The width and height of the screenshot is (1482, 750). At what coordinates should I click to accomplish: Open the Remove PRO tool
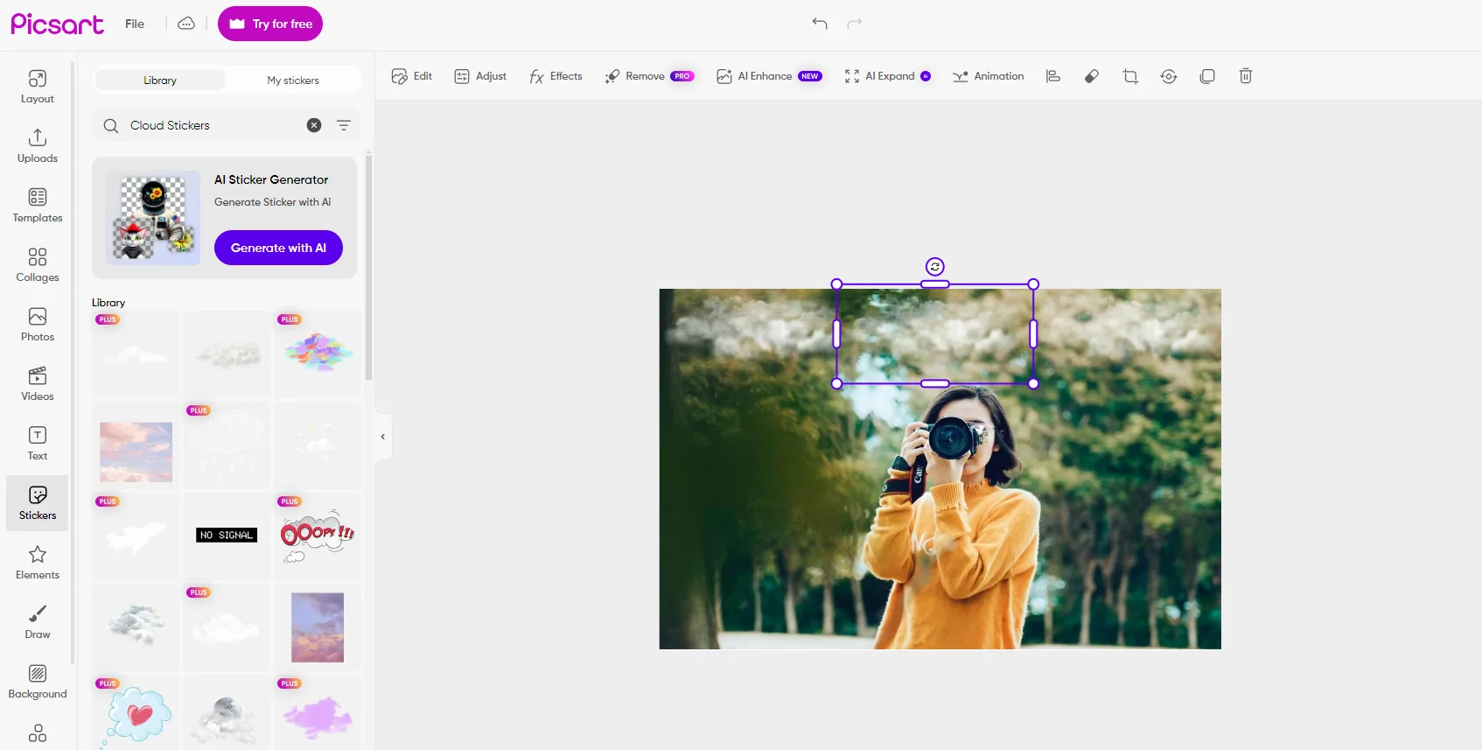649,76
